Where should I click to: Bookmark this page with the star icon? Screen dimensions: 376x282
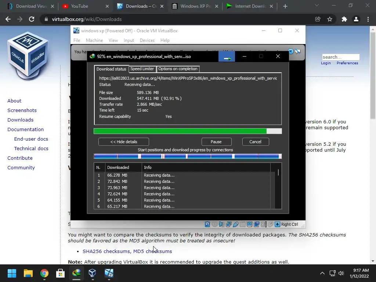[330, 19]
